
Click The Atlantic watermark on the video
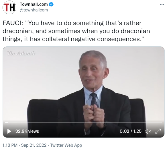pos(21,53)
